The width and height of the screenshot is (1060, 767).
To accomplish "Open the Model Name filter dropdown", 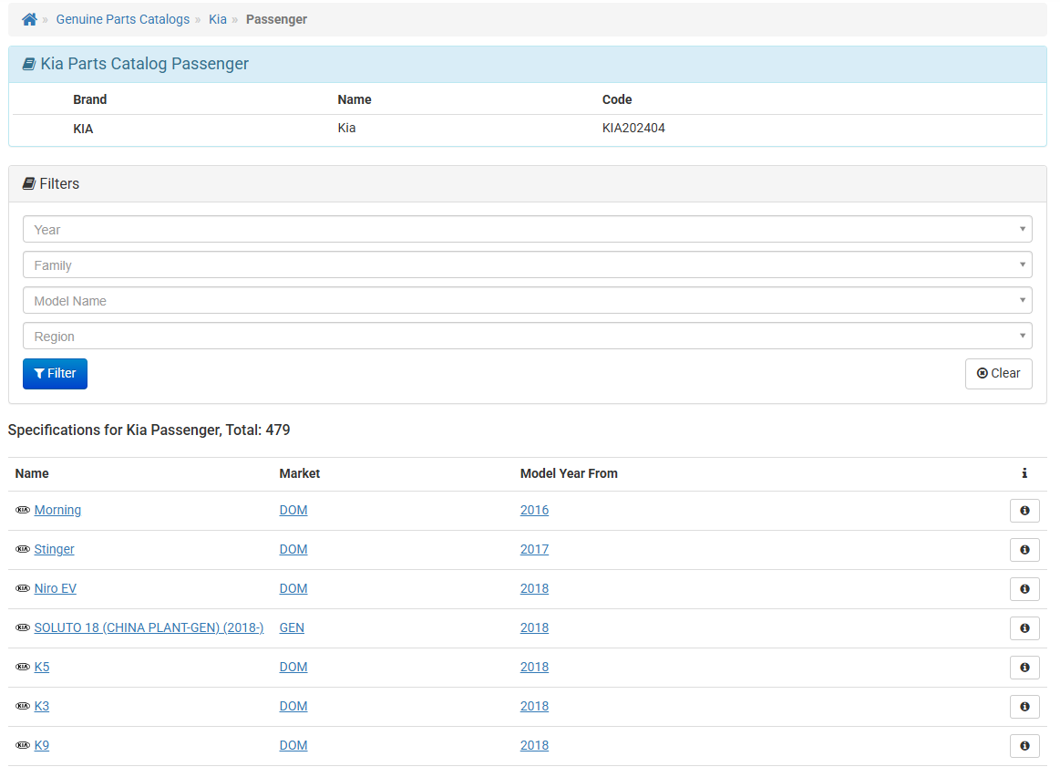I will tap(528, 300).
